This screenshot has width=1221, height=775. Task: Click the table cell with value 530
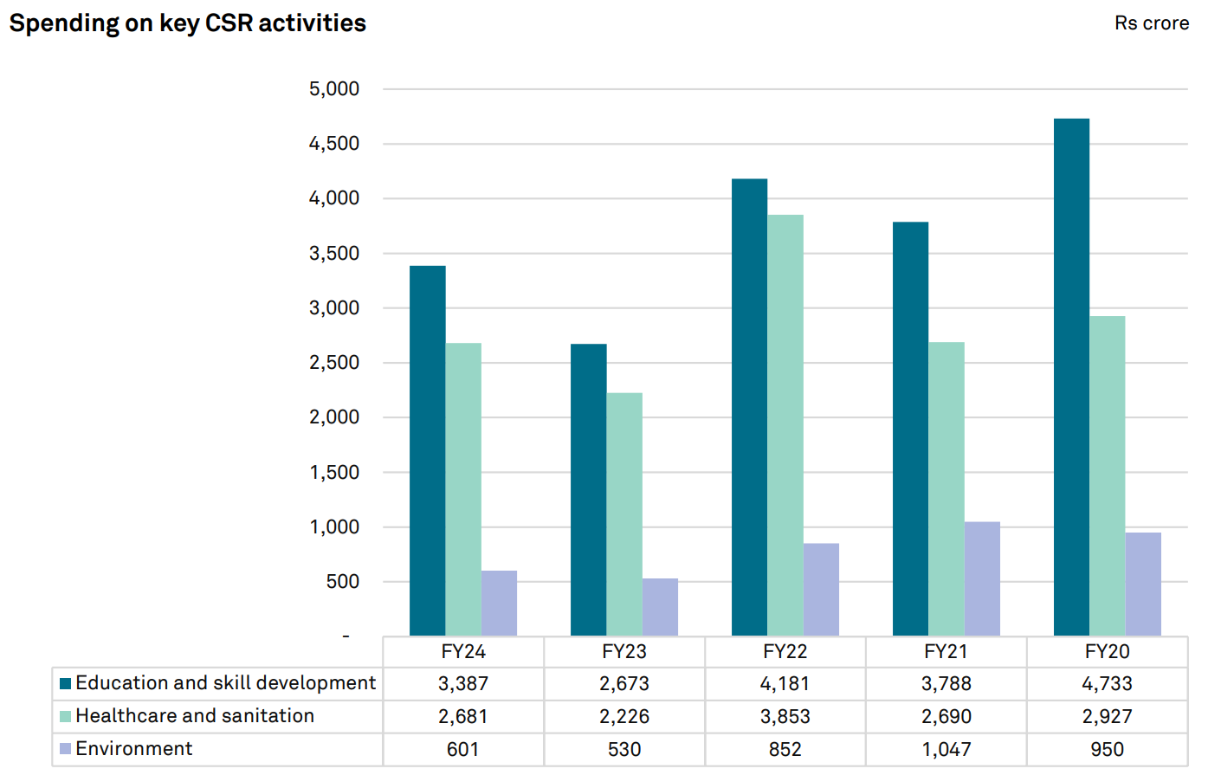click(624, 750)
